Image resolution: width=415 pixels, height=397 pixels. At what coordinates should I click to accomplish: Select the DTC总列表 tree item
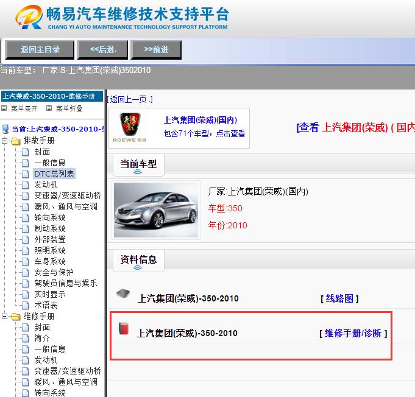click(54, 174)
